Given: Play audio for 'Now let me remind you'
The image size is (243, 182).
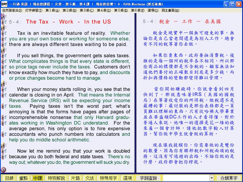Looking at the screenshot, I should (x=4, y=151).
